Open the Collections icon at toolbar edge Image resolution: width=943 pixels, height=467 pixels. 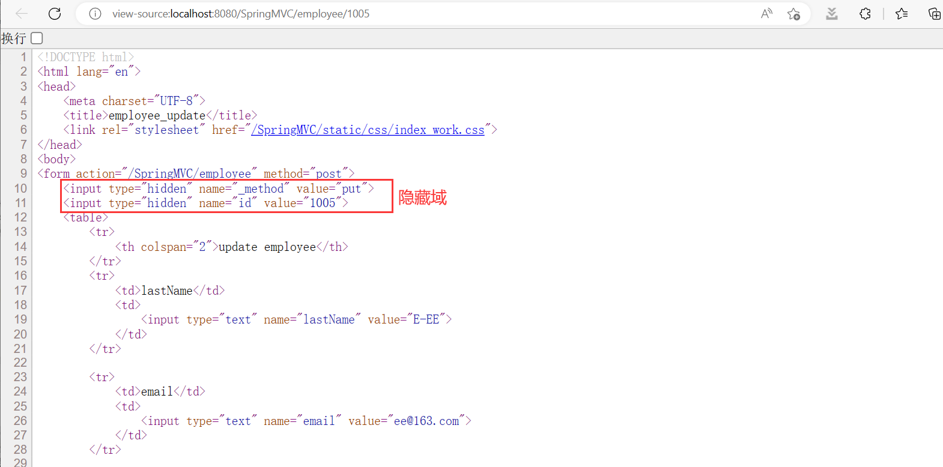pos(935,13)
